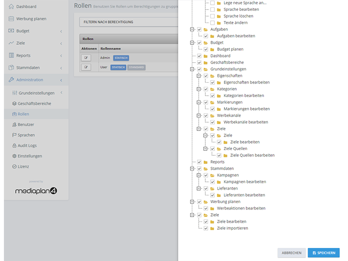Click the Ziele chart icon in sidebar

tap(11, 43)
